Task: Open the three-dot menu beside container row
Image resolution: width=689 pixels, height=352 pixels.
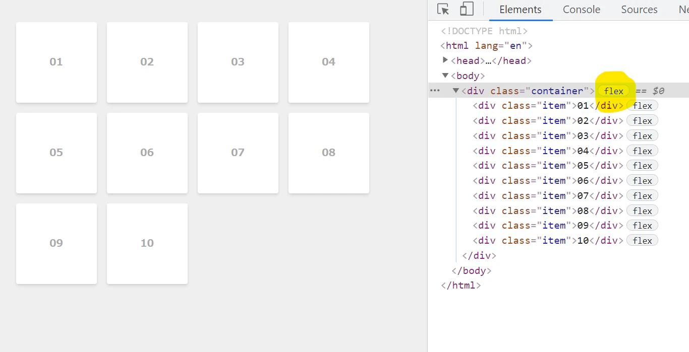Action: point(435,91)
